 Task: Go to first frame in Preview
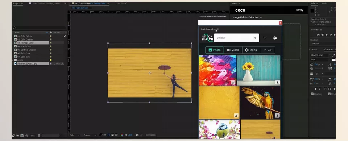(x=318, y=35)
